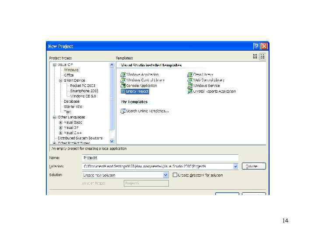Switch templates view to small icons
This screenshot has height=236, width=315.
pyautogui.click(x=262, y=56)
